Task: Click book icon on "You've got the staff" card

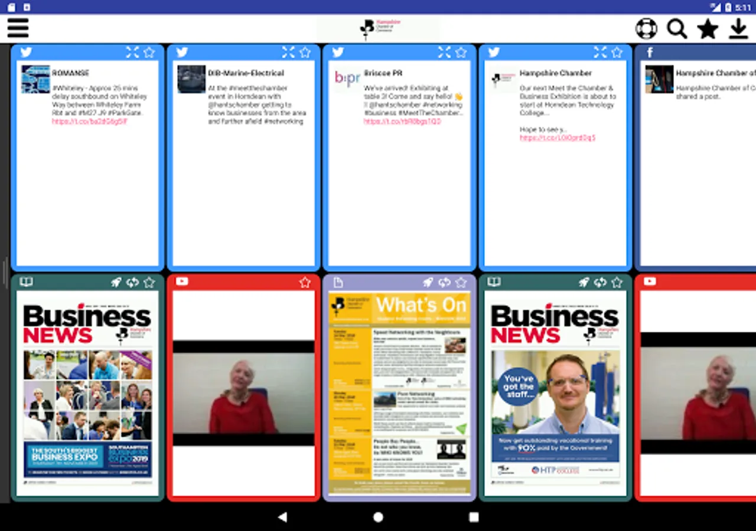Action: [x=494, y=281]
